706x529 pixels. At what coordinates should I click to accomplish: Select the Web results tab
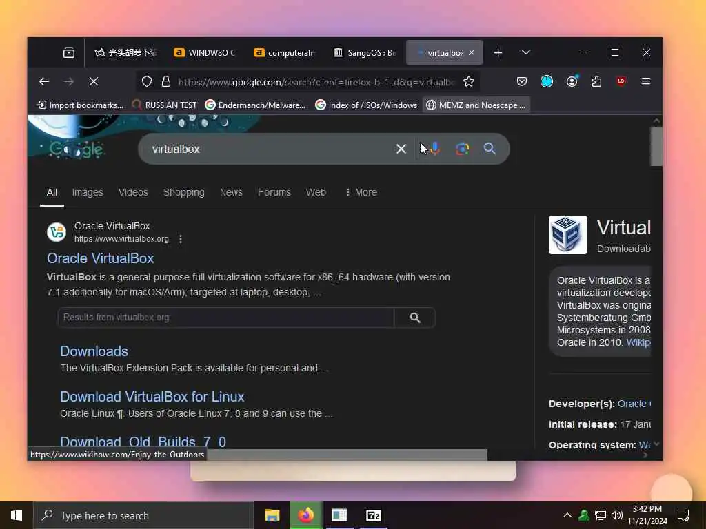tap(316, 193)
